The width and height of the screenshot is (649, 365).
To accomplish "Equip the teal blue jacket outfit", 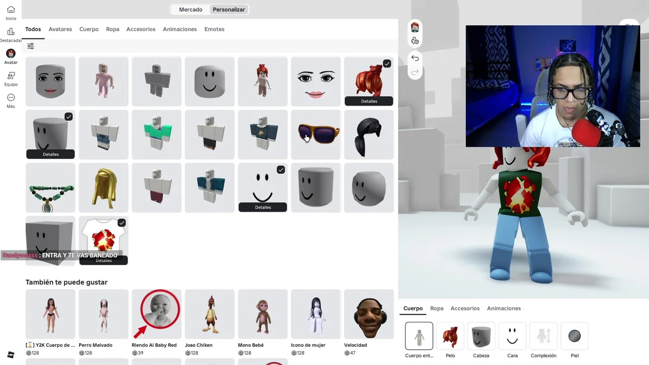I will pos(209,188).
